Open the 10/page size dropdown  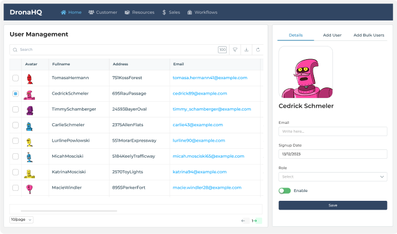coord(21,220)
